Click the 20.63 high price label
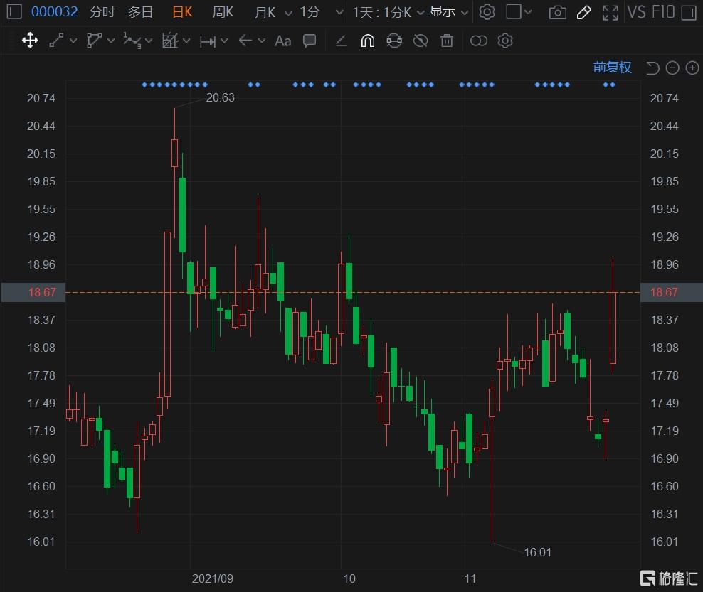 [220, 97]
